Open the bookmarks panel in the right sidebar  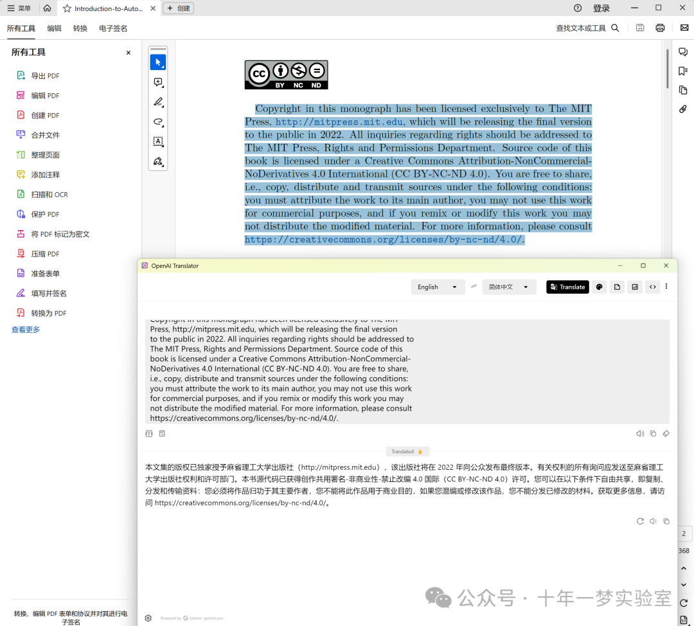[683, 71]
